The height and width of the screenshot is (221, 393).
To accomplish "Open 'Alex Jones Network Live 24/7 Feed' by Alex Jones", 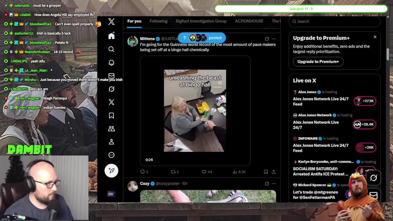I will (x=321, y=101).
